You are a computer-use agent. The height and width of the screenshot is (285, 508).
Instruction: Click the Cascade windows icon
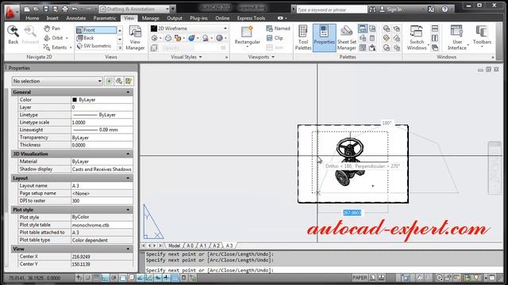(x=435, y=47)
